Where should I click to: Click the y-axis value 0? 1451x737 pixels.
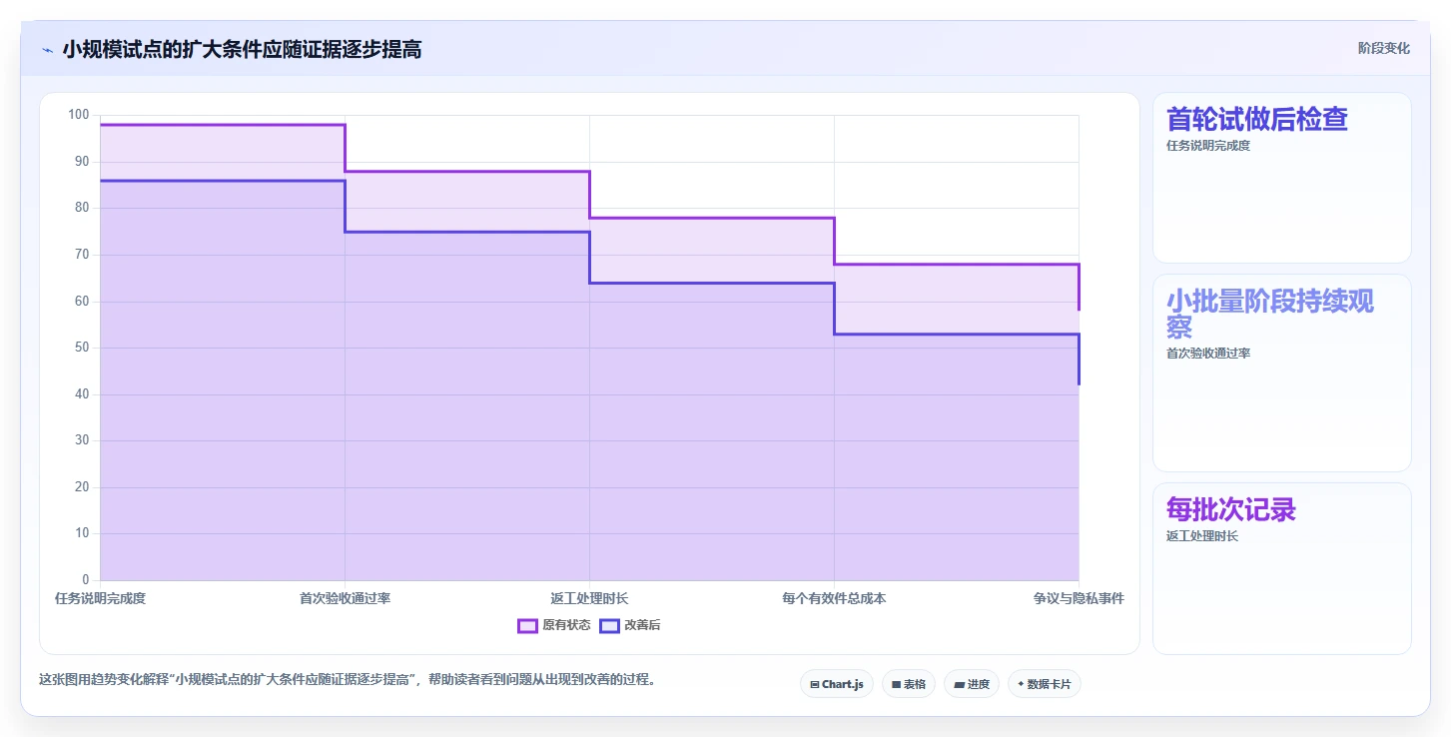86,579
